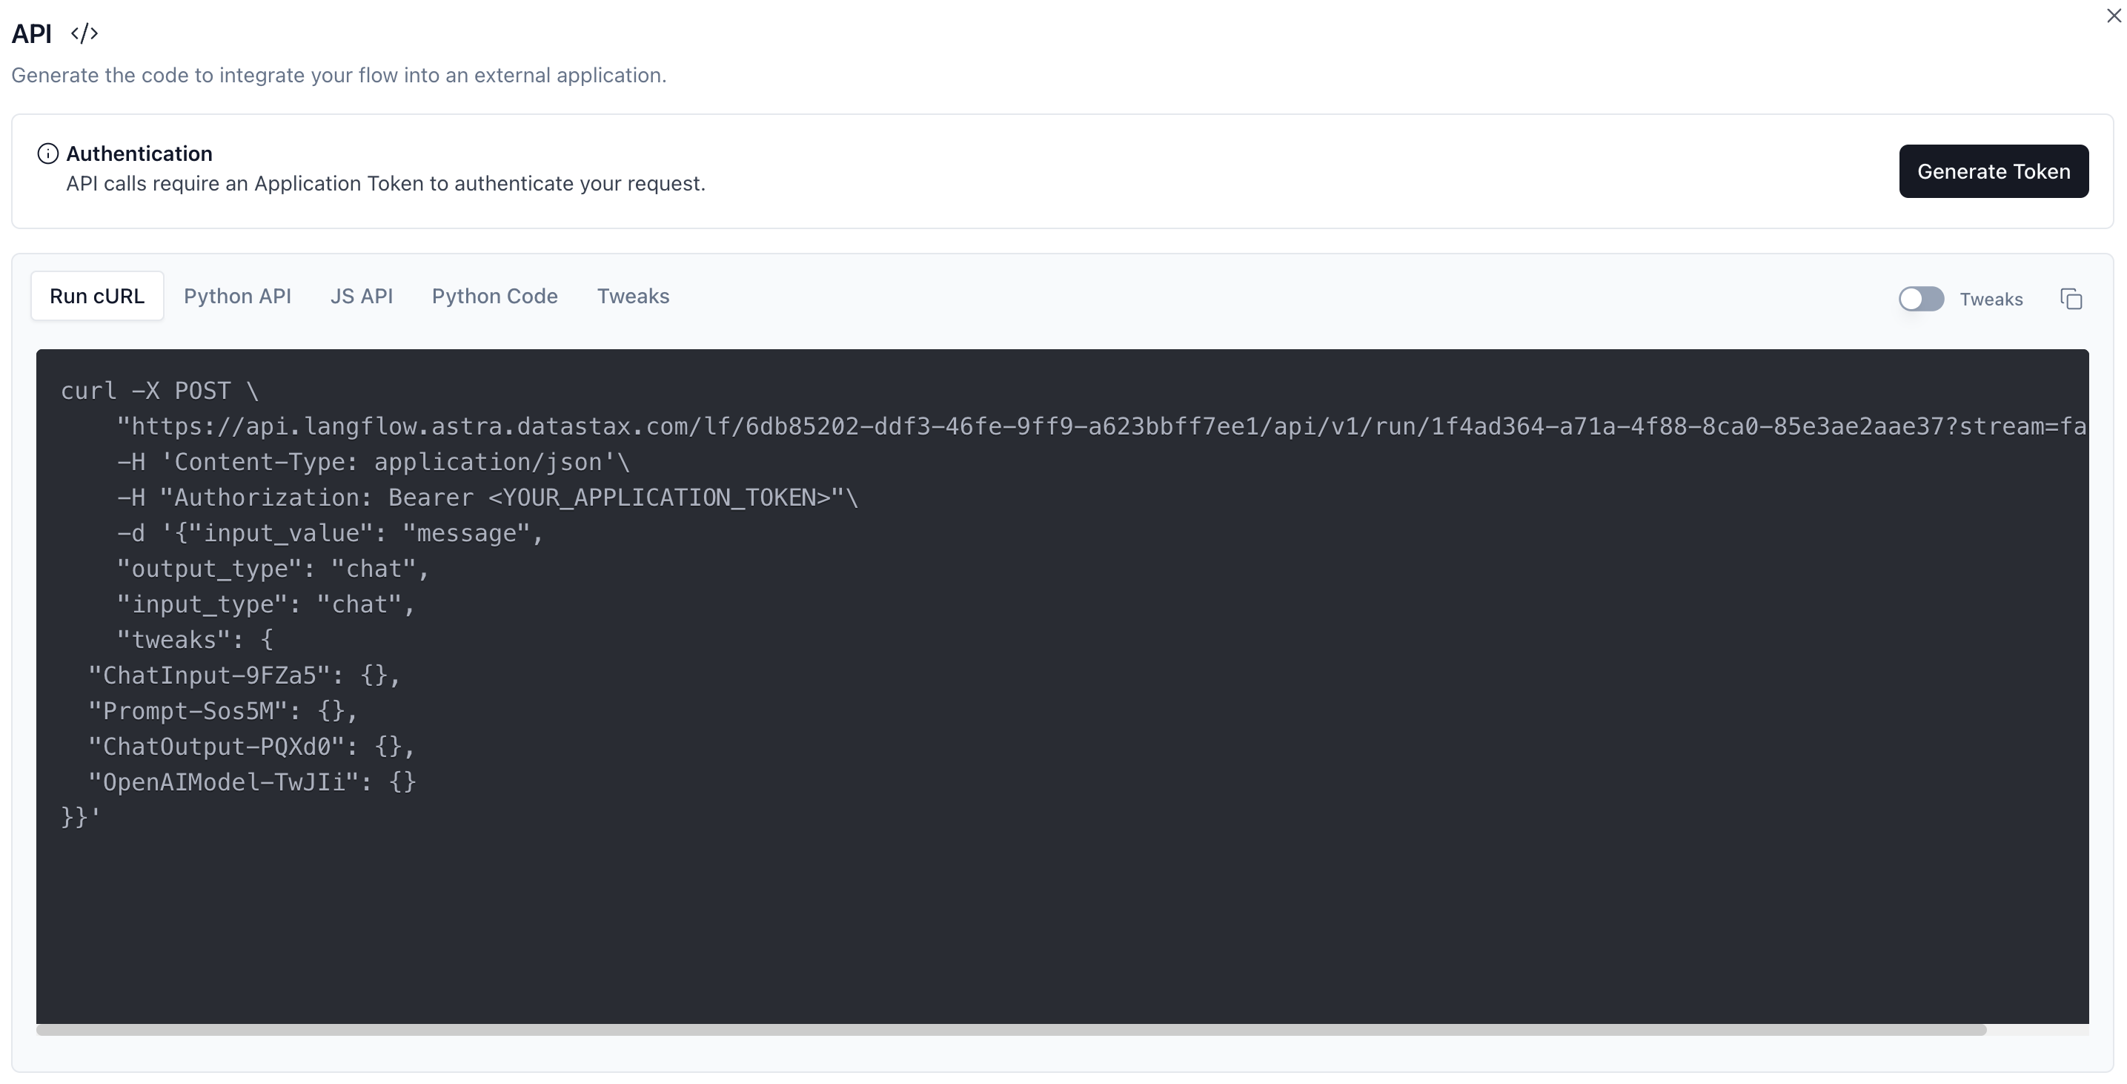Click the horizontal scrollbar under the code block

pos(1011,1029)
